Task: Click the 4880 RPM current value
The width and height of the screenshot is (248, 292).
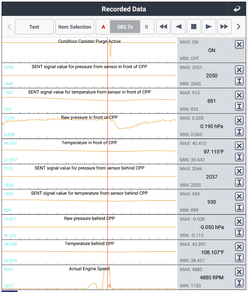Action: (212, 278)
